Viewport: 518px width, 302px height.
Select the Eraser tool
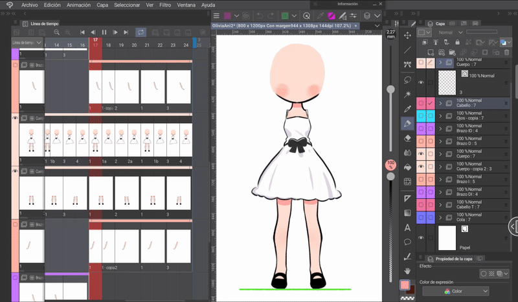coord(407,138)
